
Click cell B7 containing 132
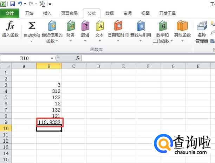point(49,110)
